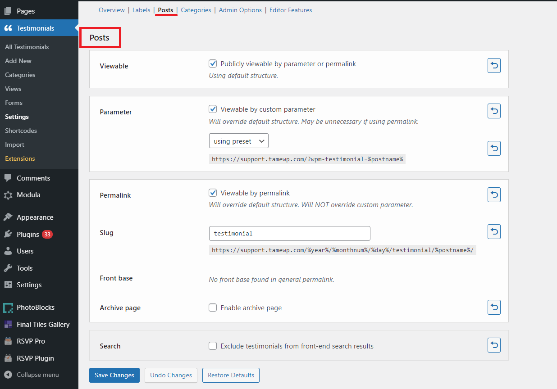
Task: Check Enable archive page
Action: (213, 308)
